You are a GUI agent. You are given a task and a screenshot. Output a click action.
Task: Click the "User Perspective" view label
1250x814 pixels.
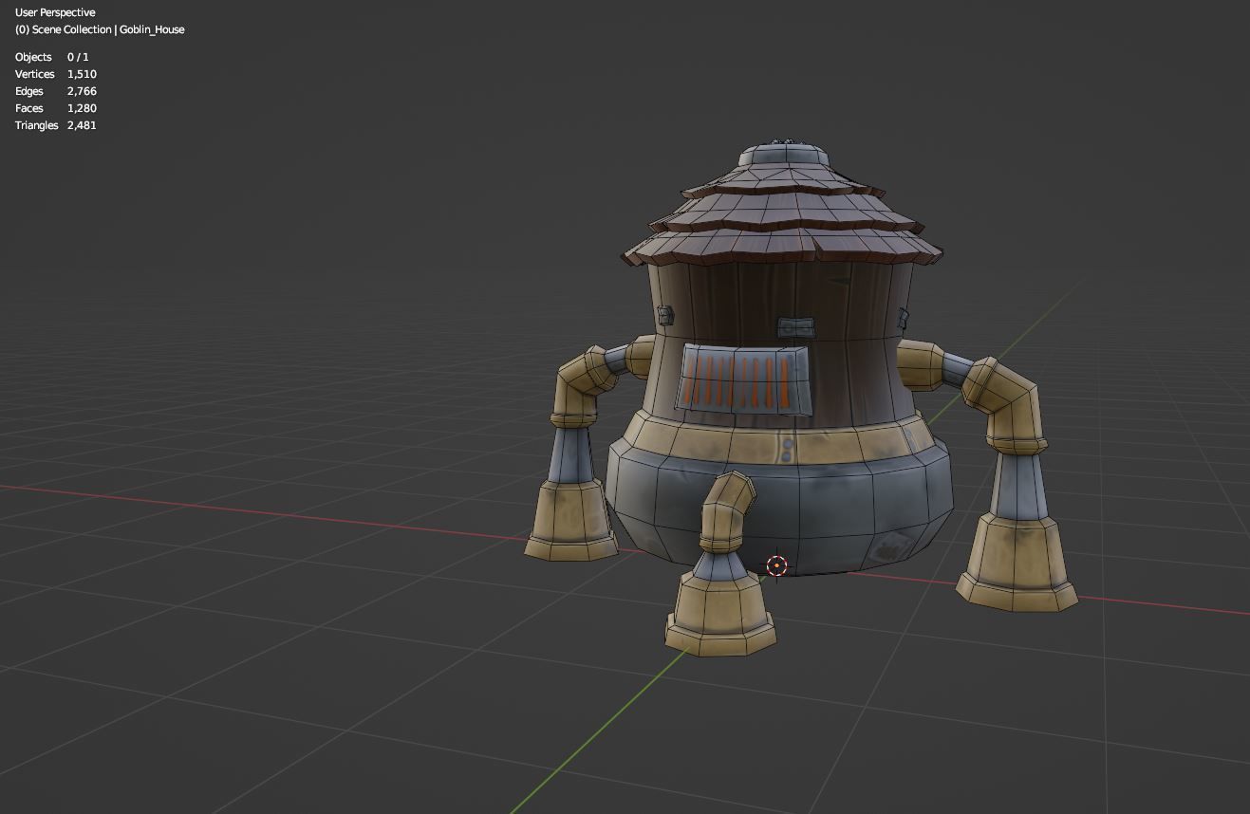(55, 12)
